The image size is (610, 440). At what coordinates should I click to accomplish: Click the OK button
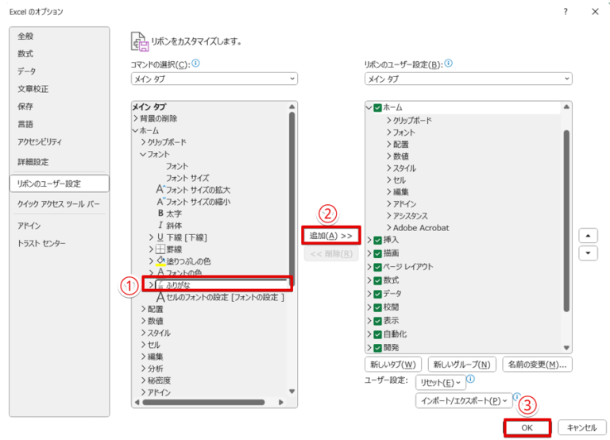click(x=527, y=427)
